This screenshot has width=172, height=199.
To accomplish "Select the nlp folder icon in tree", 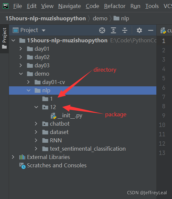I will click(x=38, y=90).
